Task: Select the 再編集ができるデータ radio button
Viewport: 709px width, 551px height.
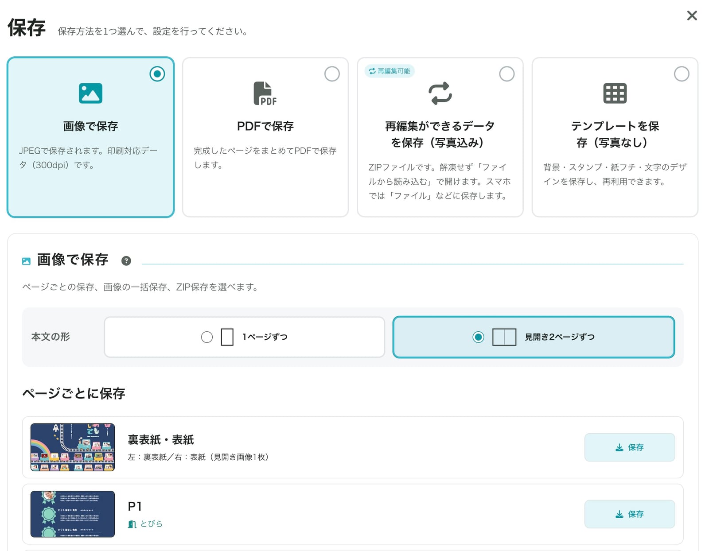Action: point(507,74)
